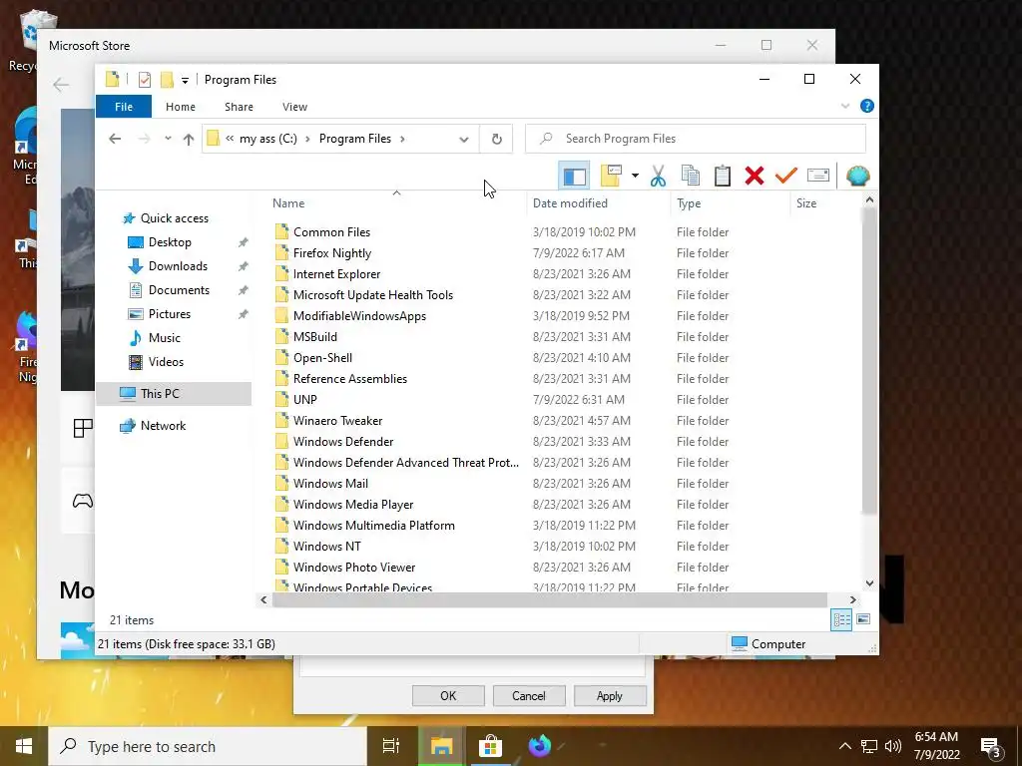The height and width of the screenshot is (766, 1022).
Task: Click Apply in the background dialog
Action: 610,696
